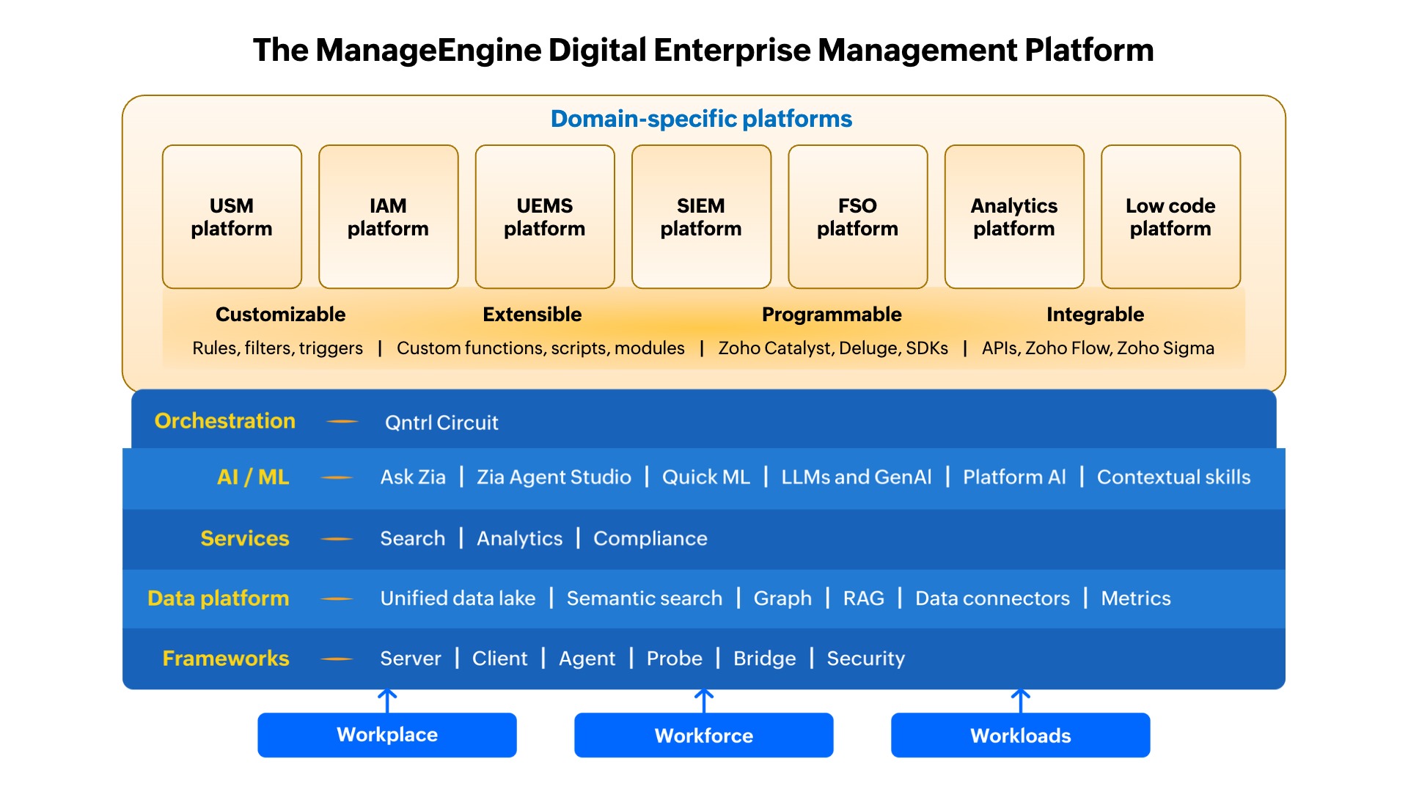The width and height of the screenshot is (1408, 792).
Task: Click Zia Agent Studio entry
Action: tap(554, 477)
